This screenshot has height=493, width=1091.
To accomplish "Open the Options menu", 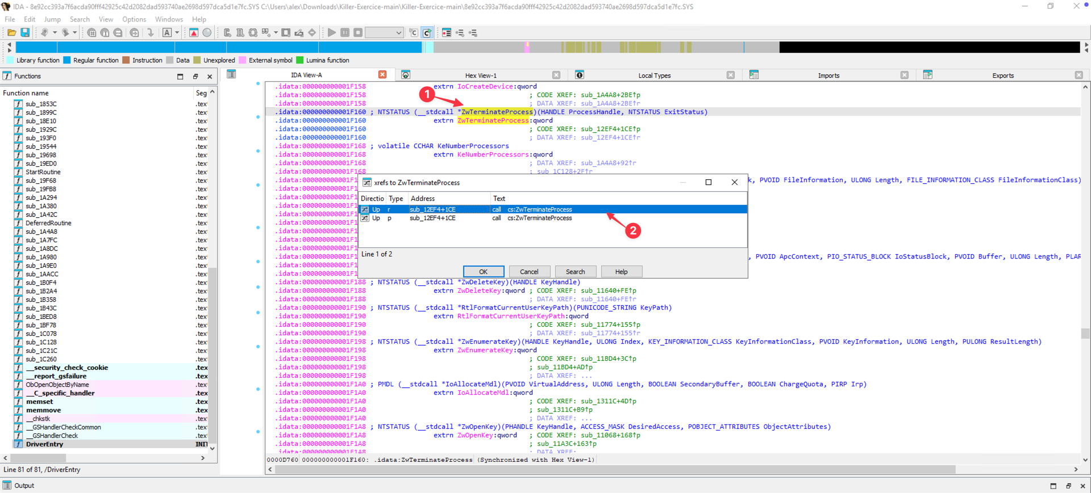I will (134, 19).
